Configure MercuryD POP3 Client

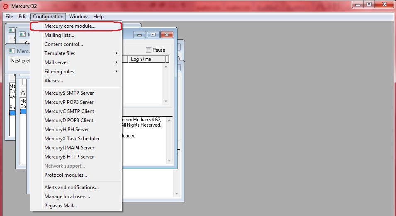pyautogui.click(x=76, y=120)
